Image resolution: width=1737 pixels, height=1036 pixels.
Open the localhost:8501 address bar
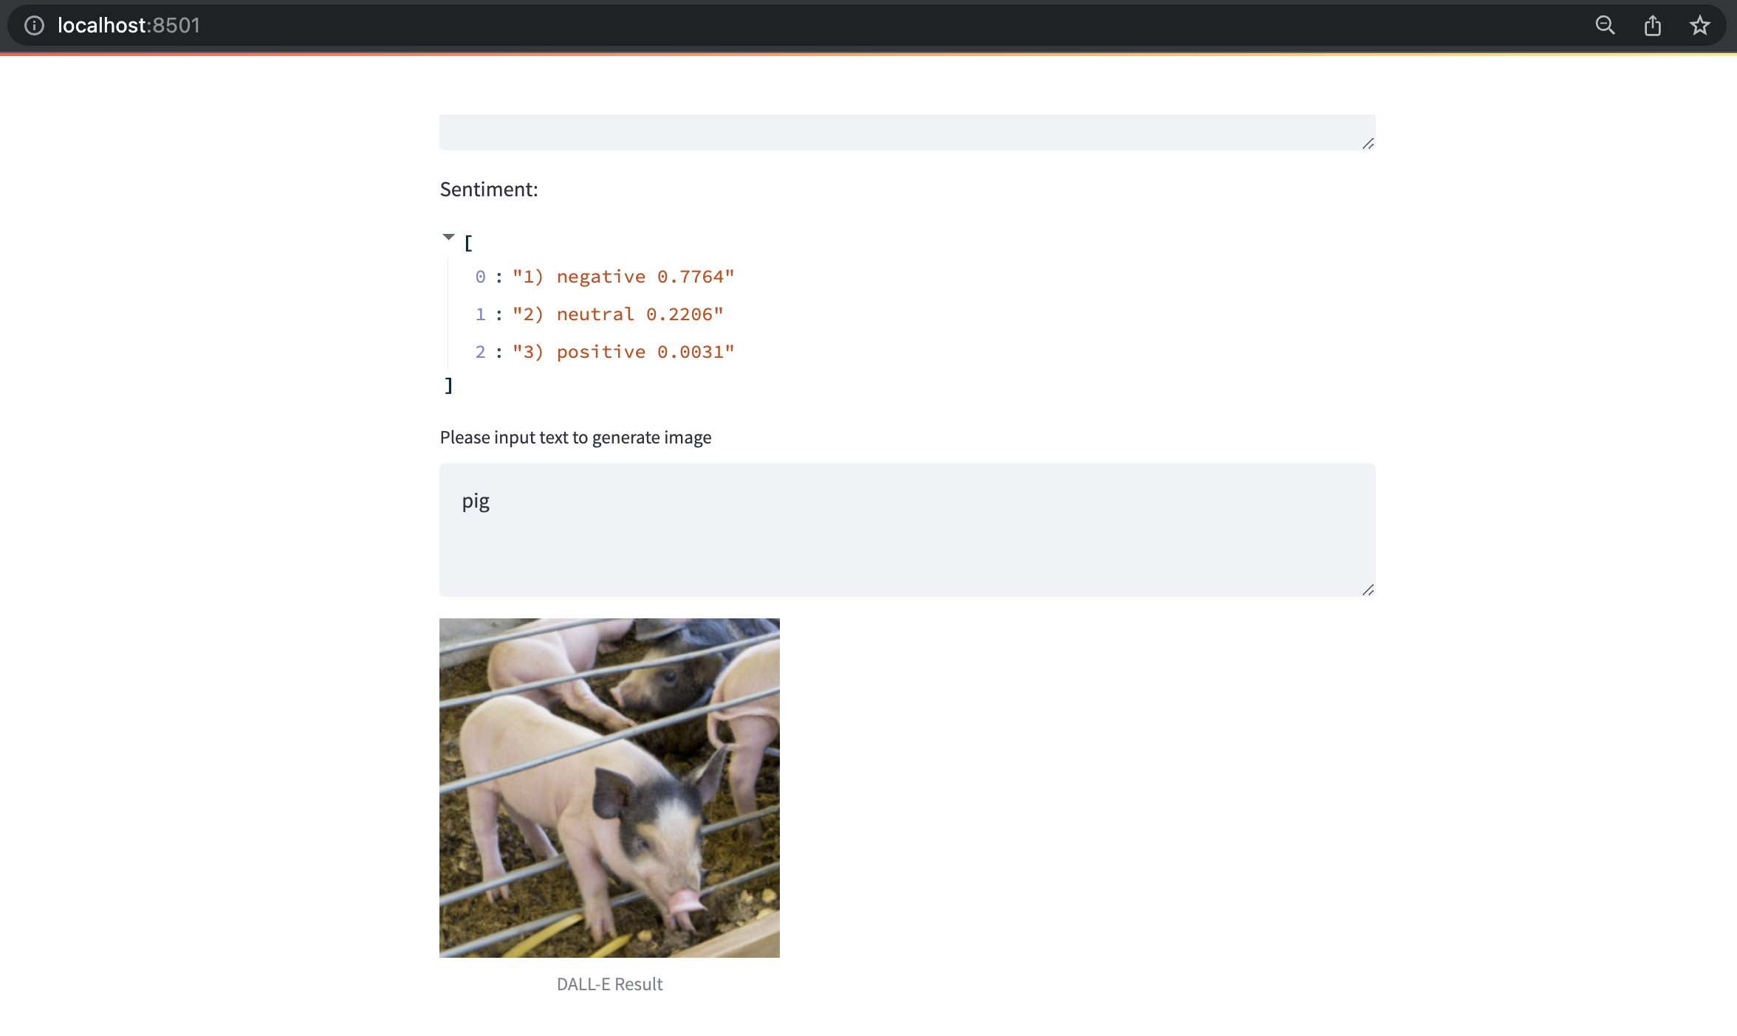[129, 25]
